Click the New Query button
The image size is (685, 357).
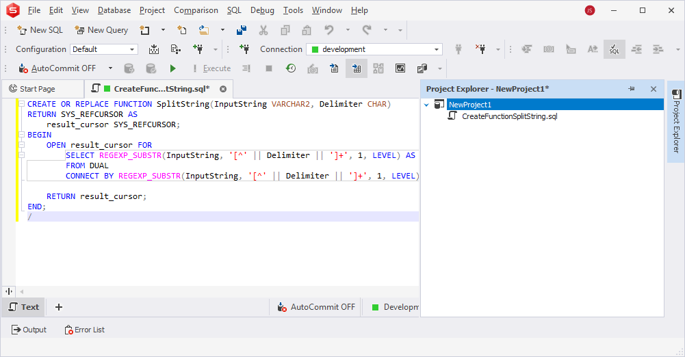[101, 30]
